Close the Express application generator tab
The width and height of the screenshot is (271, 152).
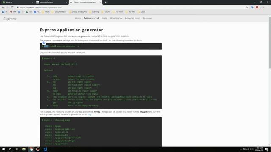(100, 3)
